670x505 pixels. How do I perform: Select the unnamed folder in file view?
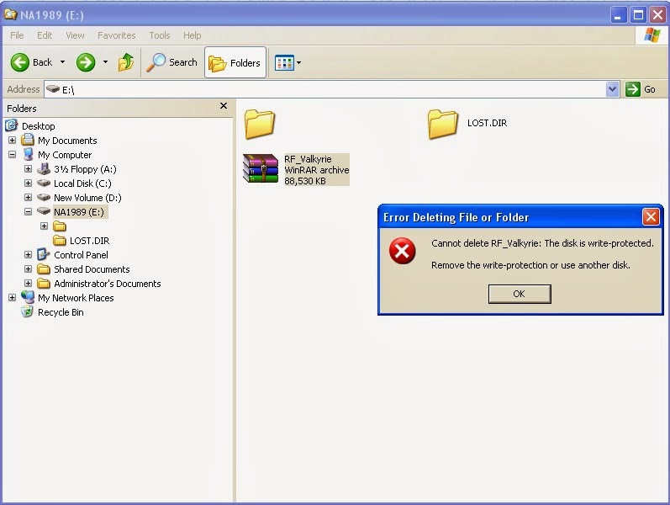tap(260, 124)
